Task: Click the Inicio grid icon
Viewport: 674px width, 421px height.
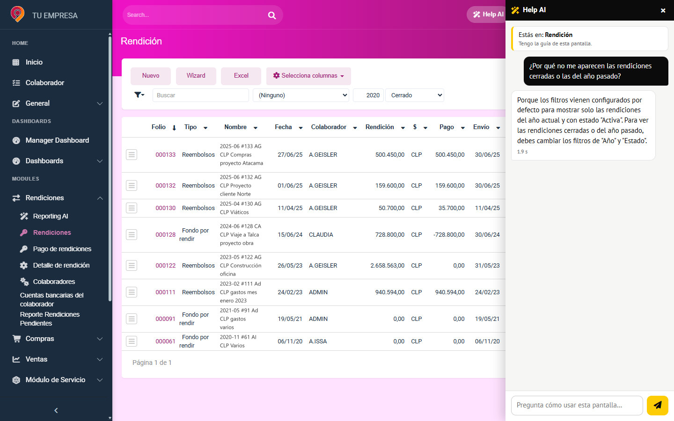Action: click(x=16, y=62)
